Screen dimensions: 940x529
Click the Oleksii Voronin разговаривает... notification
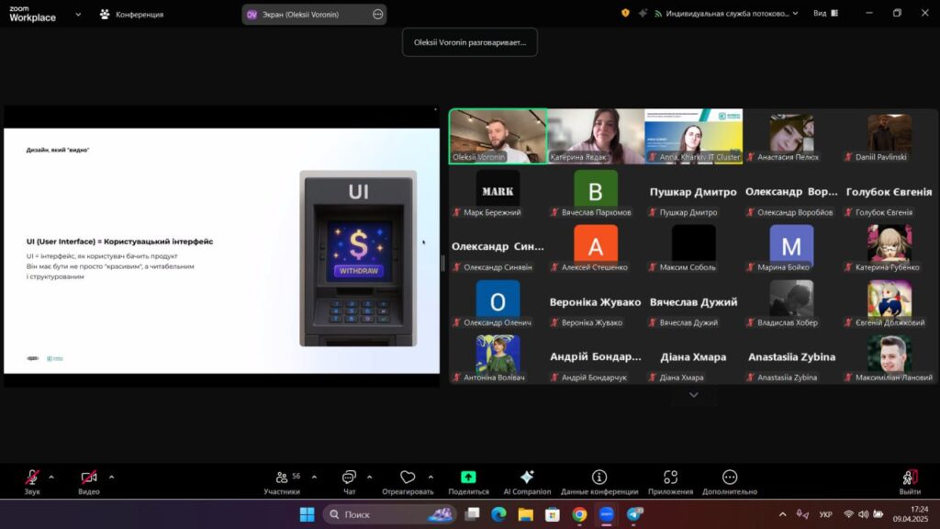coord(470,42)
